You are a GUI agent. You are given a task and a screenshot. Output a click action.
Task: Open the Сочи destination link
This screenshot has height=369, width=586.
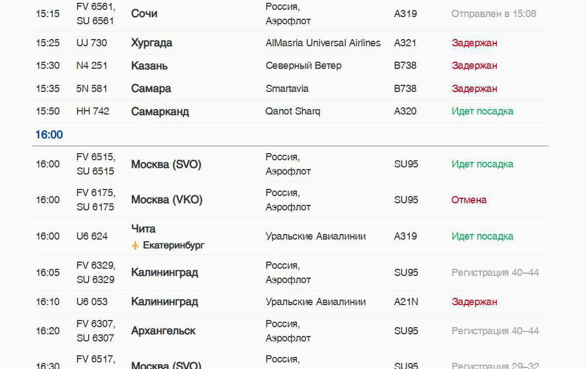point(144,14)
